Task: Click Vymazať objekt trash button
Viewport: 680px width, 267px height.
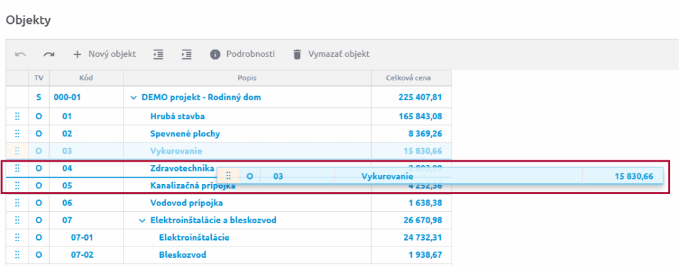Action: pyautogui.click(x=331, y=54)
